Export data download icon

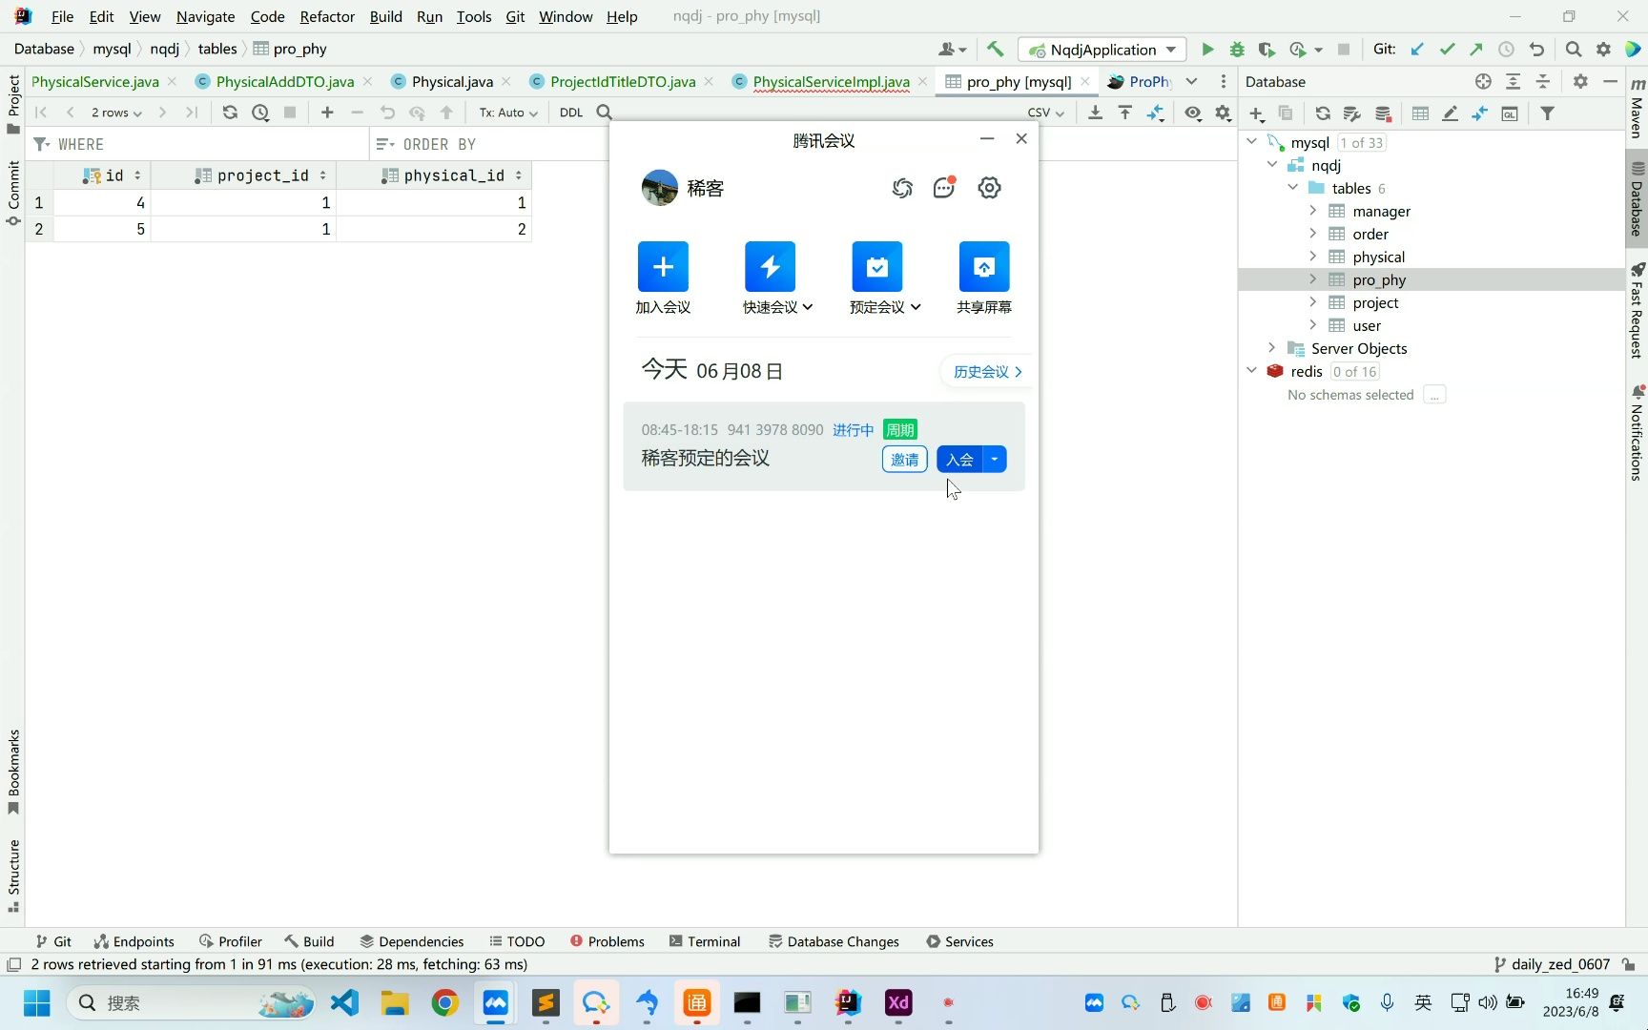[1095, 113]
